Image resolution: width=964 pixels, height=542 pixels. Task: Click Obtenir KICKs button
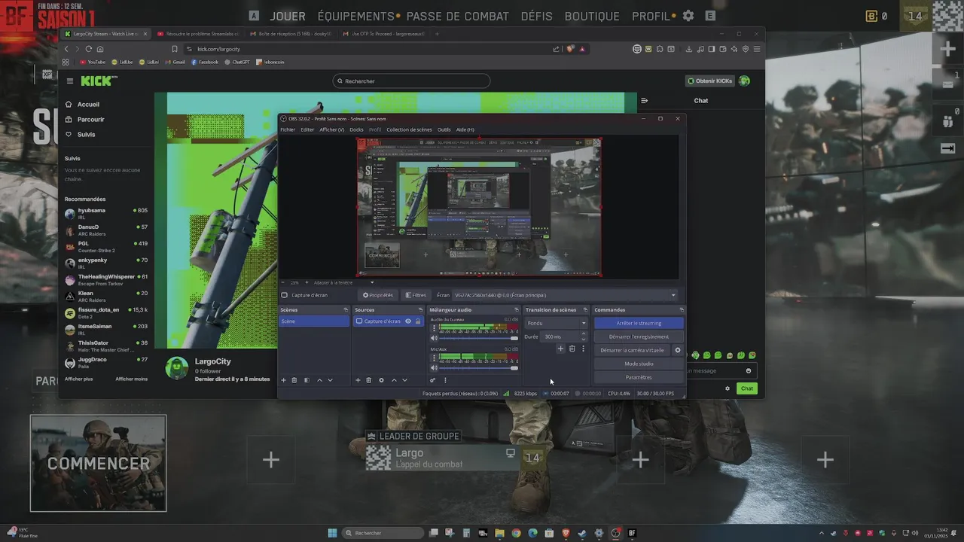710,81
